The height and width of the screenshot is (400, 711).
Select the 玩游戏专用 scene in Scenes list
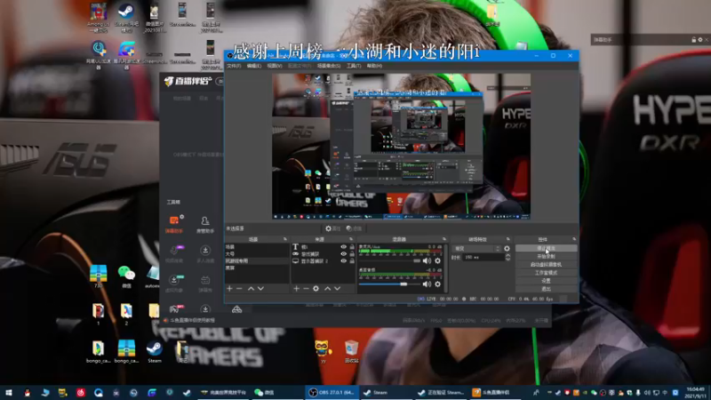pos(257,260)
